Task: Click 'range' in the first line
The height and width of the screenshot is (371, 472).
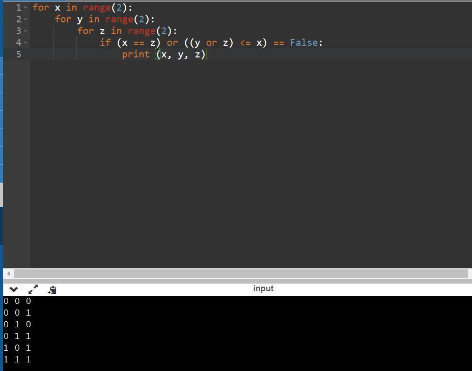Action: pyautogui.click(x=97, y=8)
